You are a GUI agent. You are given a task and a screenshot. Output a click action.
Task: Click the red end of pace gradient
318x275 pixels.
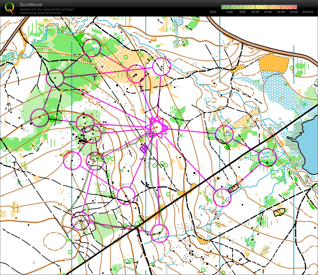click(x=295, y=7)
